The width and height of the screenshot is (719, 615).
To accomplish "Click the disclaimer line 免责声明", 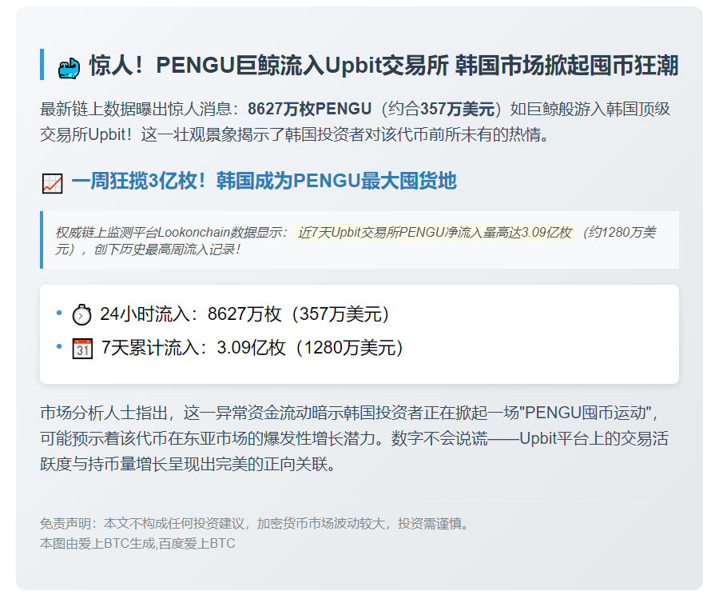I will click(x=255, y=523).
